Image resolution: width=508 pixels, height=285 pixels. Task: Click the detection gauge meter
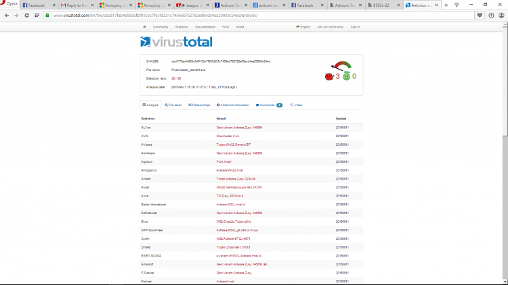tap(341, 66)
